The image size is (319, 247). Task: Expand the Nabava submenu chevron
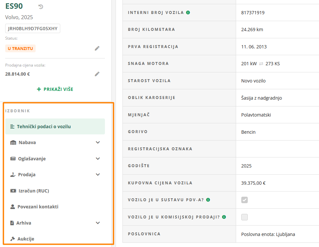[x=98, y=142]
